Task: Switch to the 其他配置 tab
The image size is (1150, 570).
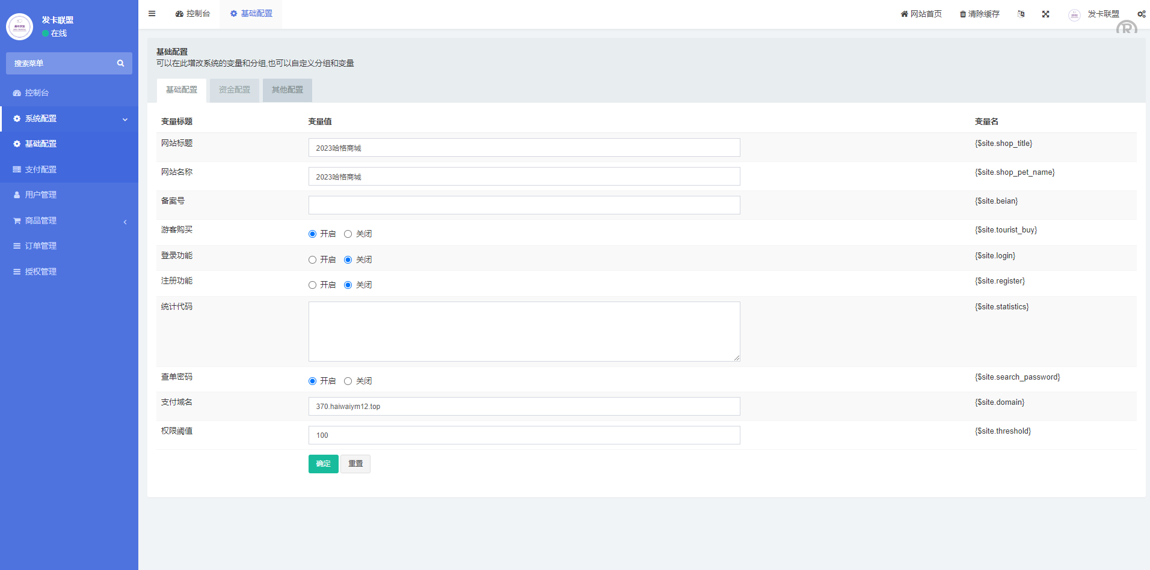Action: coord(287,90)
